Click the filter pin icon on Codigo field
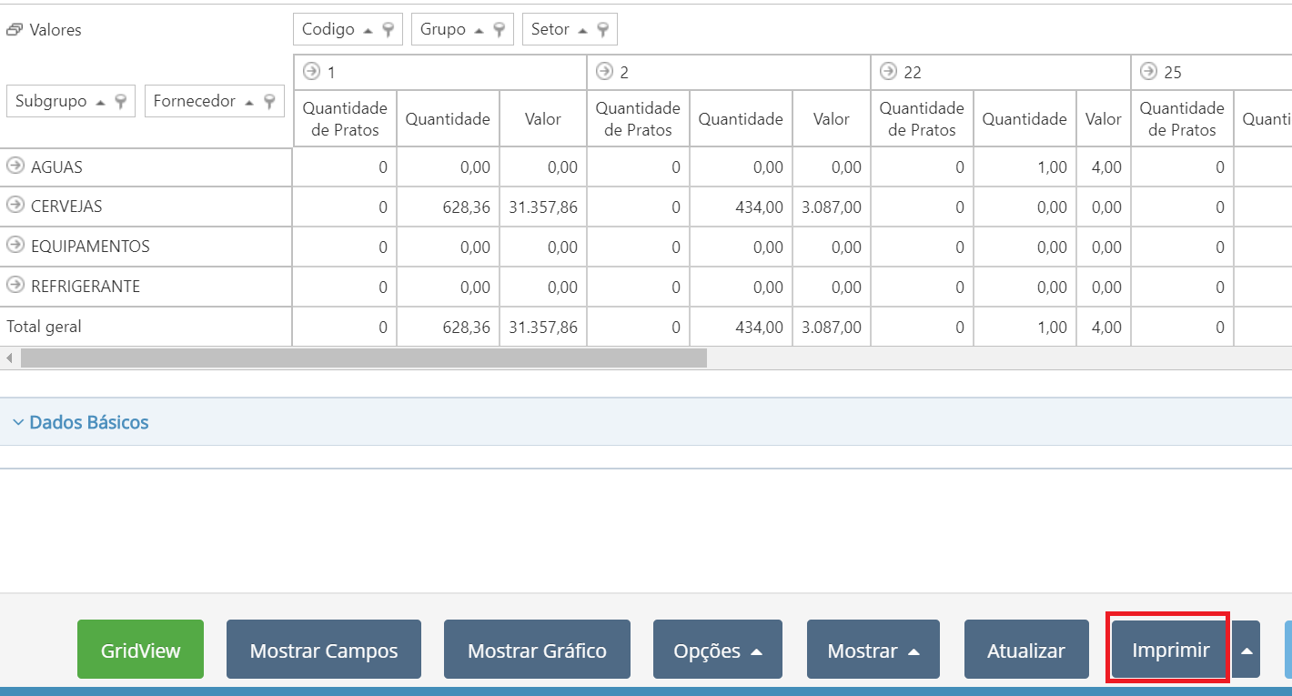The height and width of the screenshot is (696, 1292). point(389,30)
